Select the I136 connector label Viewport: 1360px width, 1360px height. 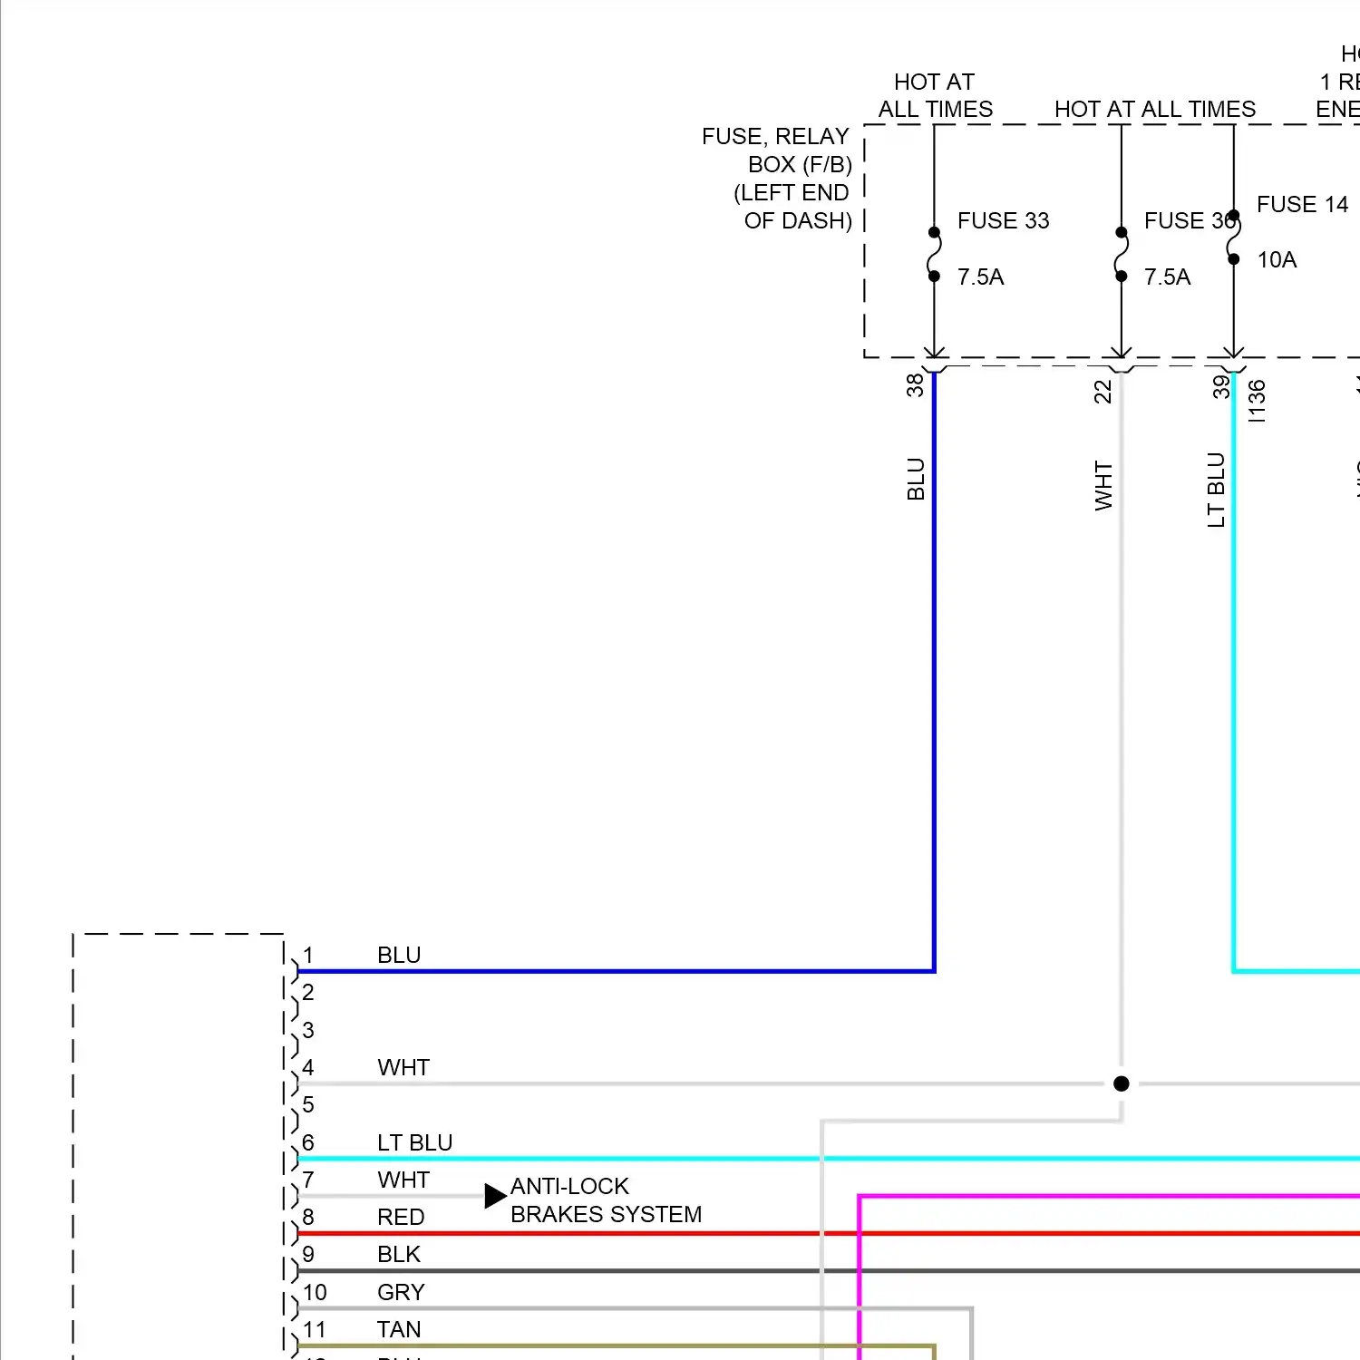pos(1257,401)
